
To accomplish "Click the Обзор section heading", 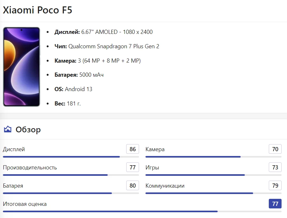I will coord(28,129).
